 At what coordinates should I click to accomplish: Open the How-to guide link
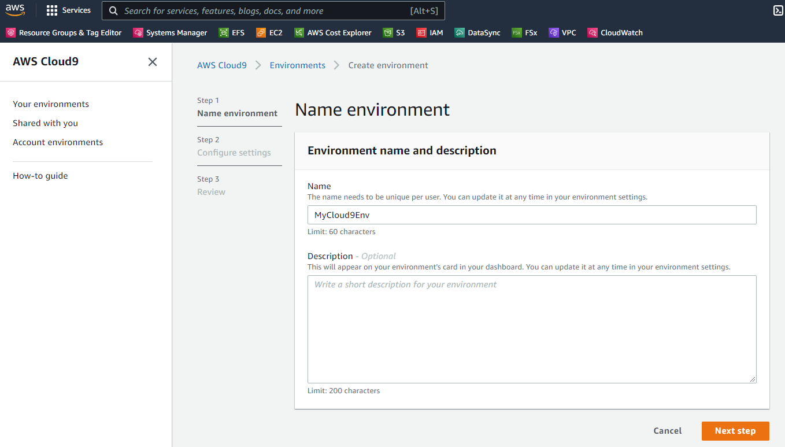tap(40, 176)
